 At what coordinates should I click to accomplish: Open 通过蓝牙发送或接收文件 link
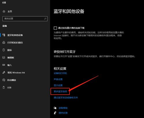(66, 98)
